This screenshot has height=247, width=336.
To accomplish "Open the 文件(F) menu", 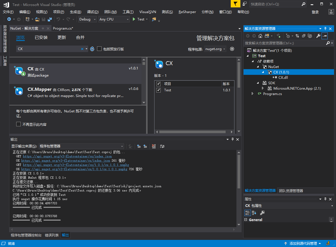I will 8,12.
